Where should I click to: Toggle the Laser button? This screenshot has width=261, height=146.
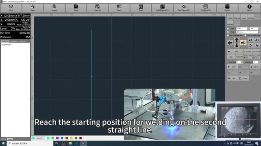[244, 17]
